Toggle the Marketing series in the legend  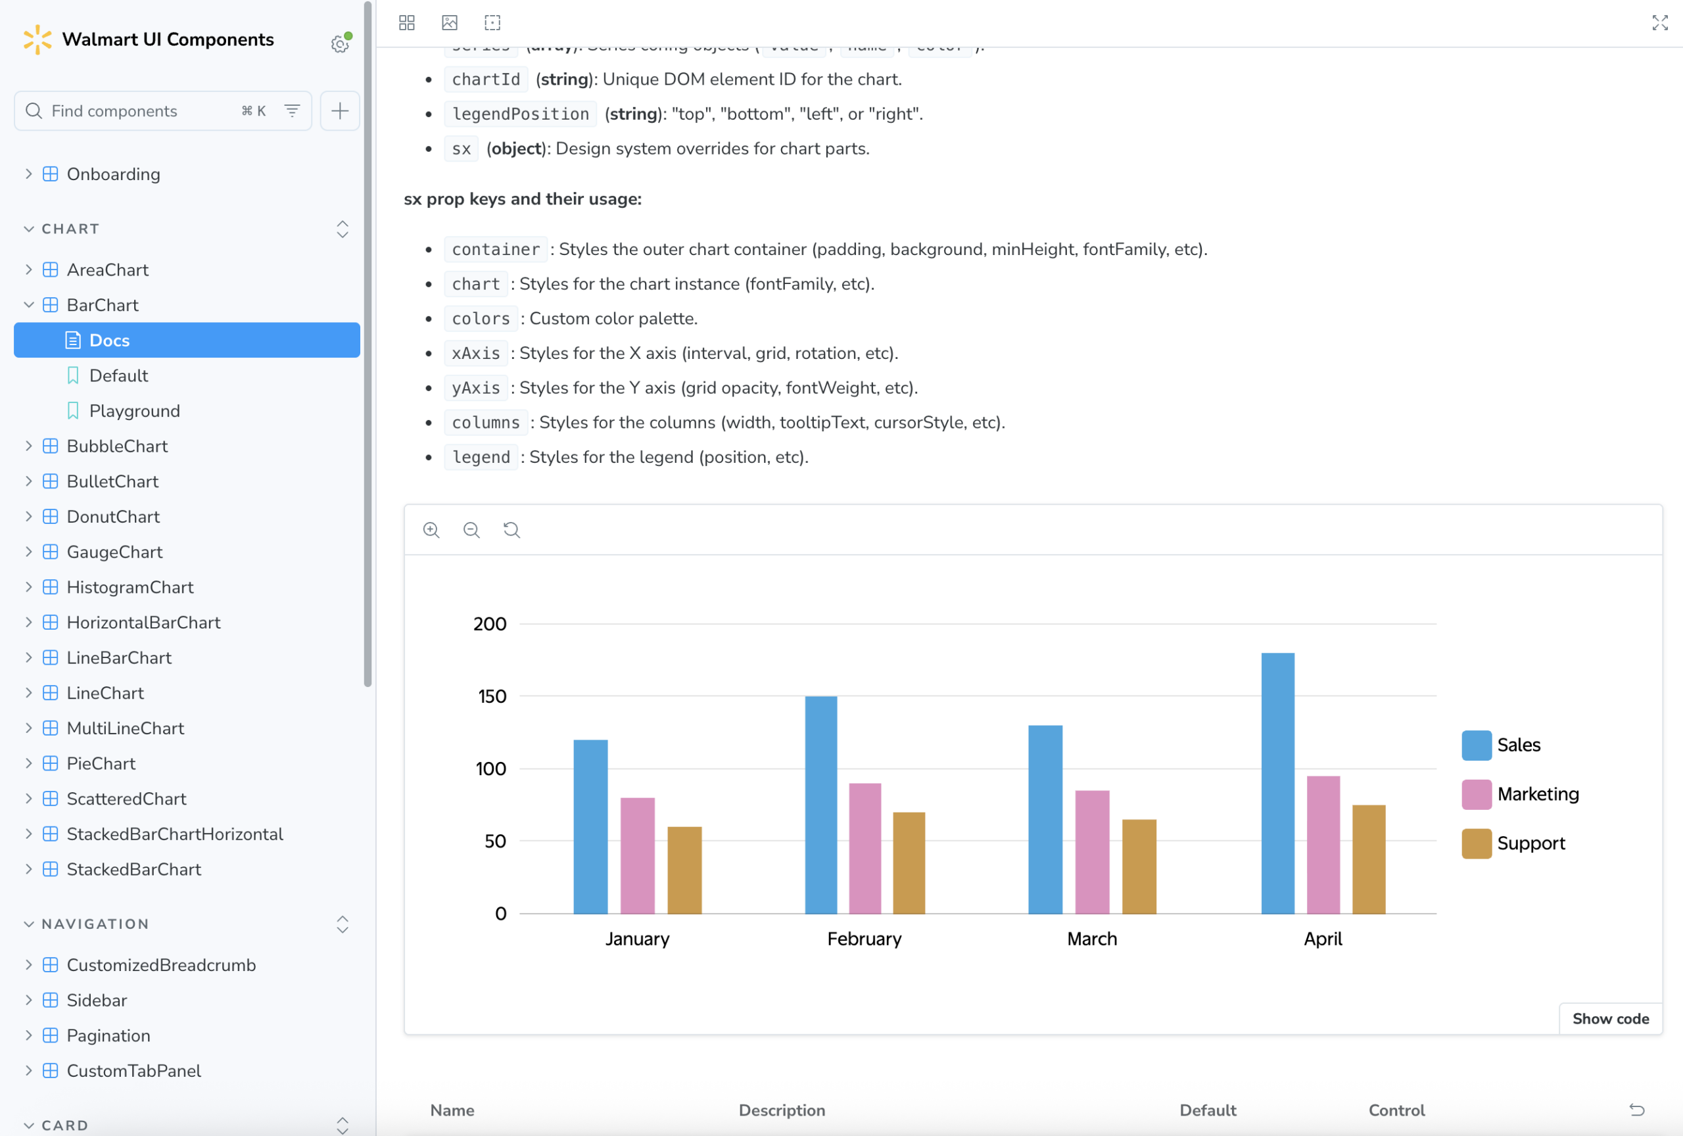[1519, 794]
